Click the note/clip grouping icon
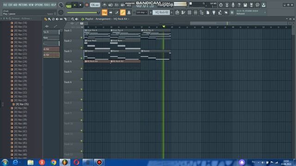 pos(129,12)
